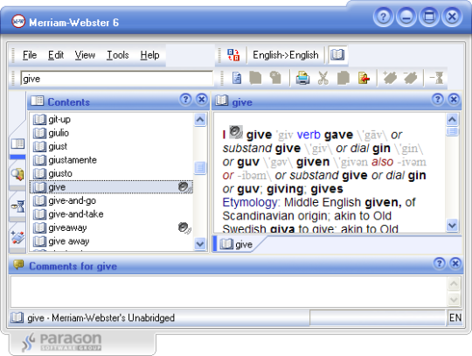
Task: Click the verb link in the article
Action: (x=309, y=135)
